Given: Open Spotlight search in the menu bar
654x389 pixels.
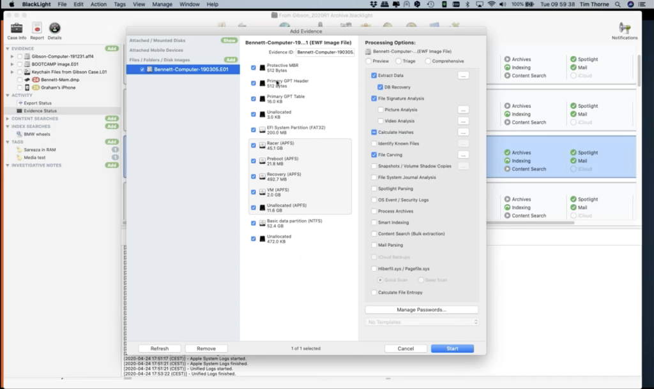Looking at the screenshot, I should coord(618,4).
